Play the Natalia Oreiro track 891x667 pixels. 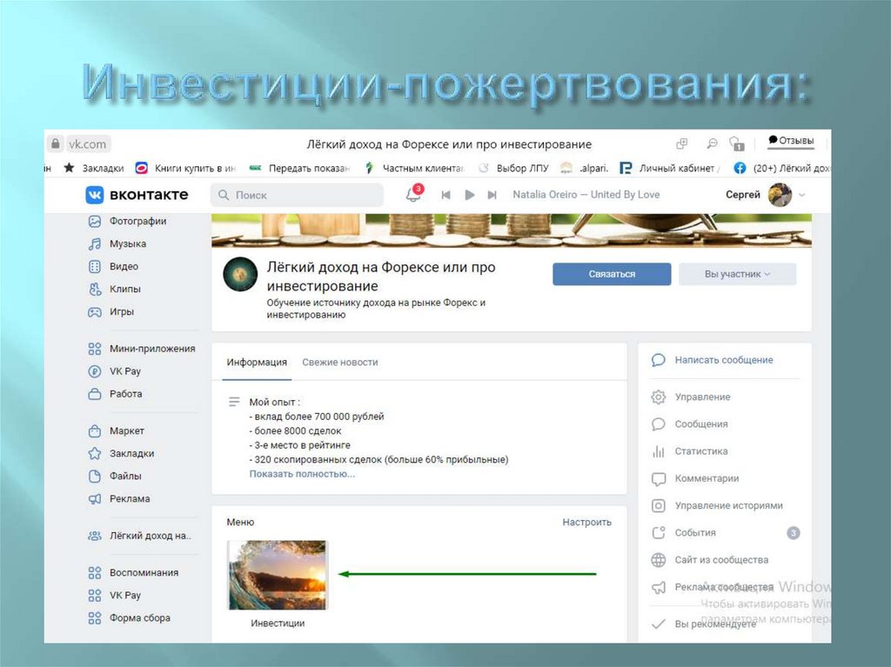469,195
